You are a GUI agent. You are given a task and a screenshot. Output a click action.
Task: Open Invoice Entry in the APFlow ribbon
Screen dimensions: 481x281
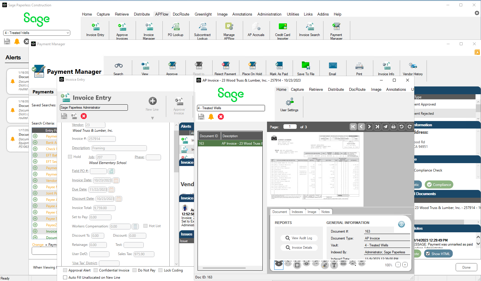point(95,30)
